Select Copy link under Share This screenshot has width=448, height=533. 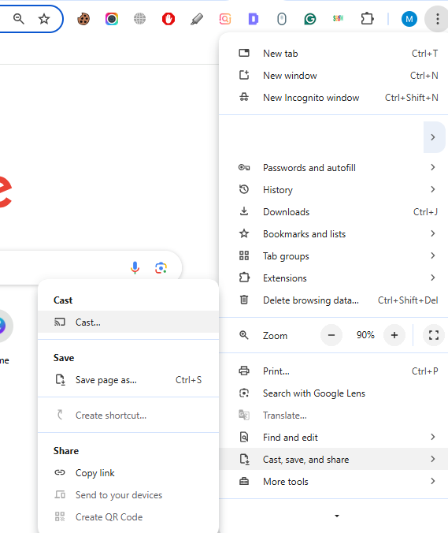click(x=128, y=473)
